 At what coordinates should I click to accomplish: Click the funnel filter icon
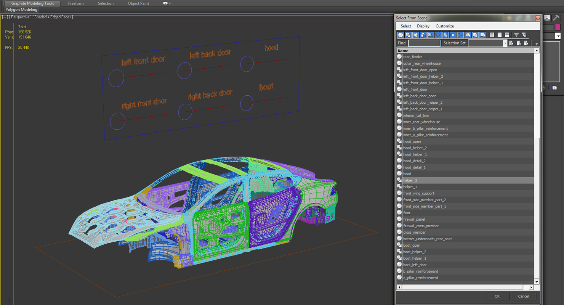click(x=516, y=35)
